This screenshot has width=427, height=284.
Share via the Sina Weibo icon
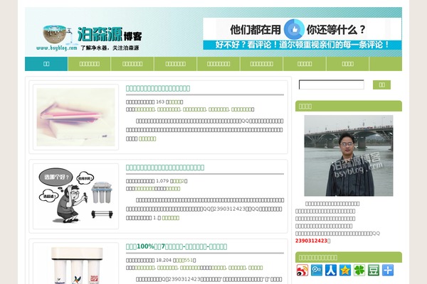(x=302, y=270)
